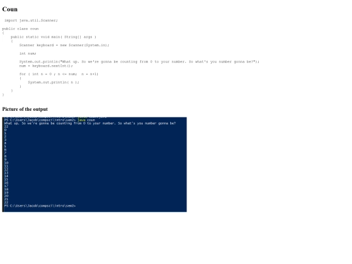Click the int num declaration
Image resolution: width=352 pixels, height=264 pixels.
point(27,53)
